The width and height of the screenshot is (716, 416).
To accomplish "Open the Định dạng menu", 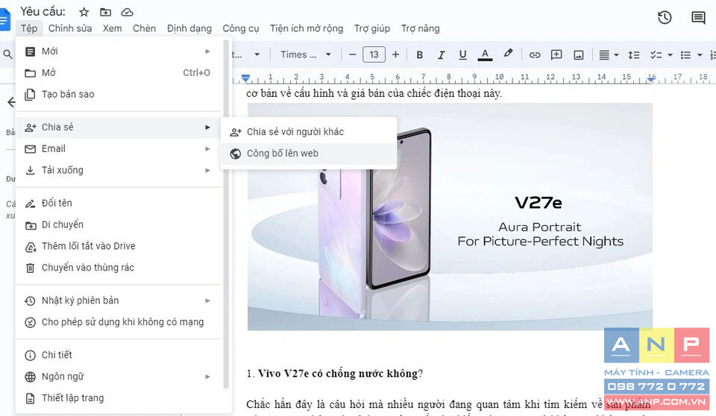I will tap(189, 28).
